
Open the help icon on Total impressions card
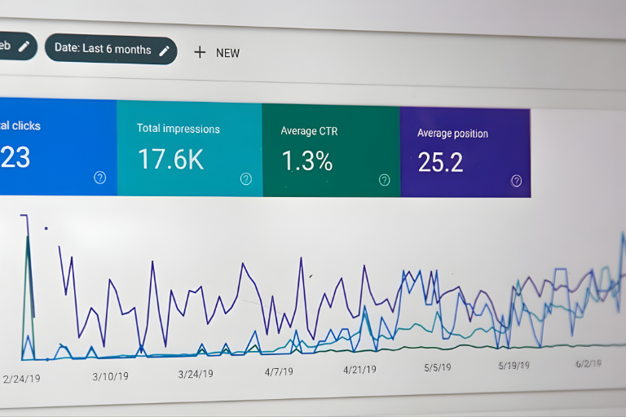click(x=245, y=179)
